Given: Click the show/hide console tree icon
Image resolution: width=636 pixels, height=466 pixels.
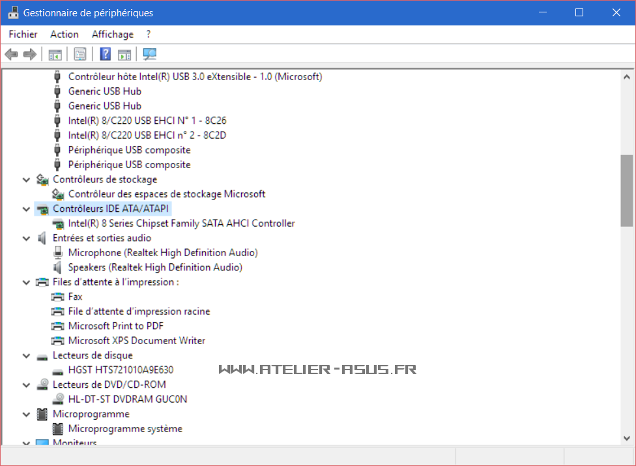Looking at the screenshot, I should [x=55, y=54].
